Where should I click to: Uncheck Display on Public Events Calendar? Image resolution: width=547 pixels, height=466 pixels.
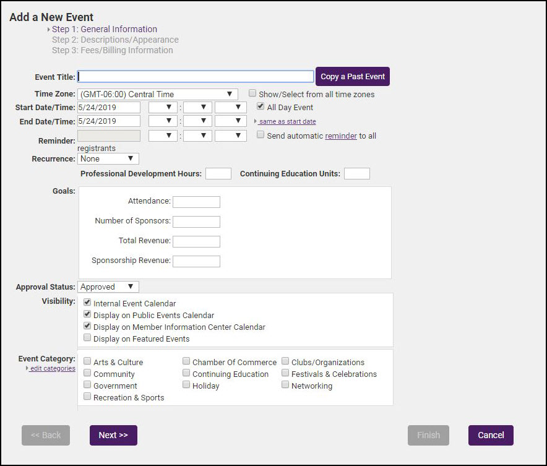point(87,315)
